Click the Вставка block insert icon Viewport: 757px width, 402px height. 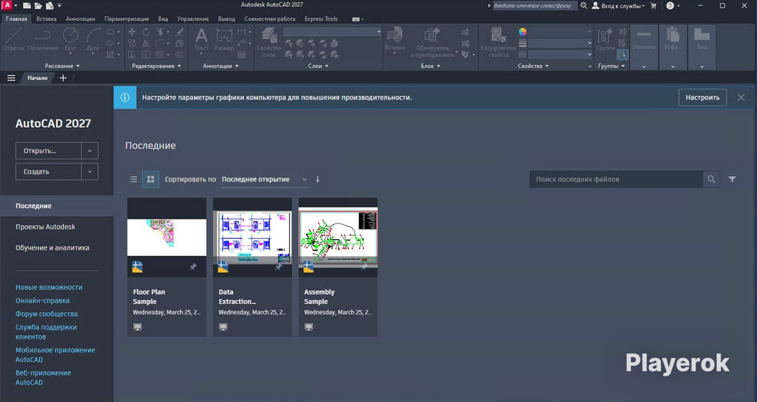click(394, 40)
